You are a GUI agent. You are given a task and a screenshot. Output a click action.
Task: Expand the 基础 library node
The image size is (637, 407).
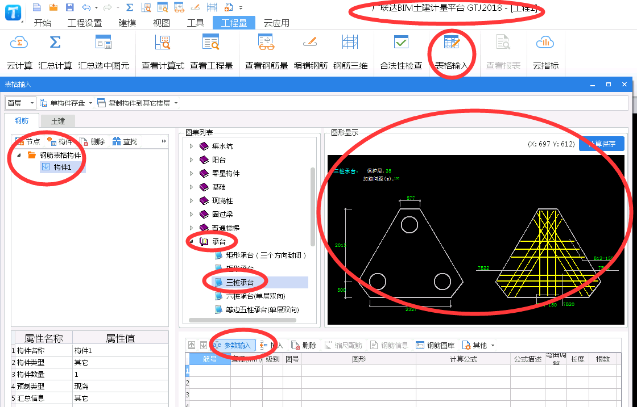191,187
